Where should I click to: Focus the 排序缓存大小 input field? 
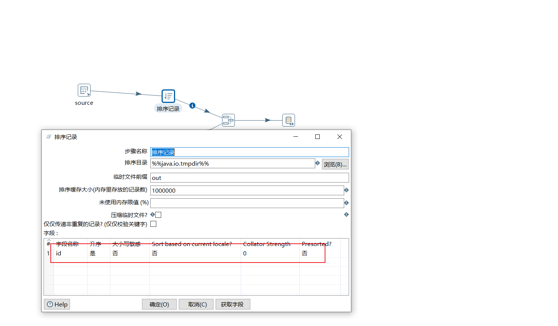tap(247, 190)
